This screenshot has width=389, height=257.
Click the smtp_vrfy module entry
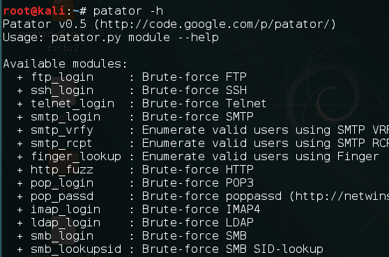[x=62, y=130]
